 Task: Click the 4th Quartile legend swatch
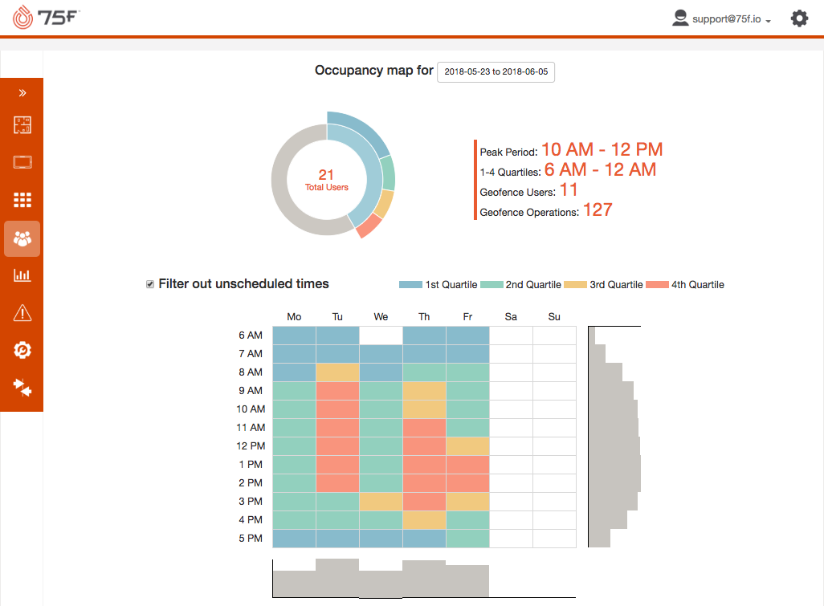click(657, 285)
